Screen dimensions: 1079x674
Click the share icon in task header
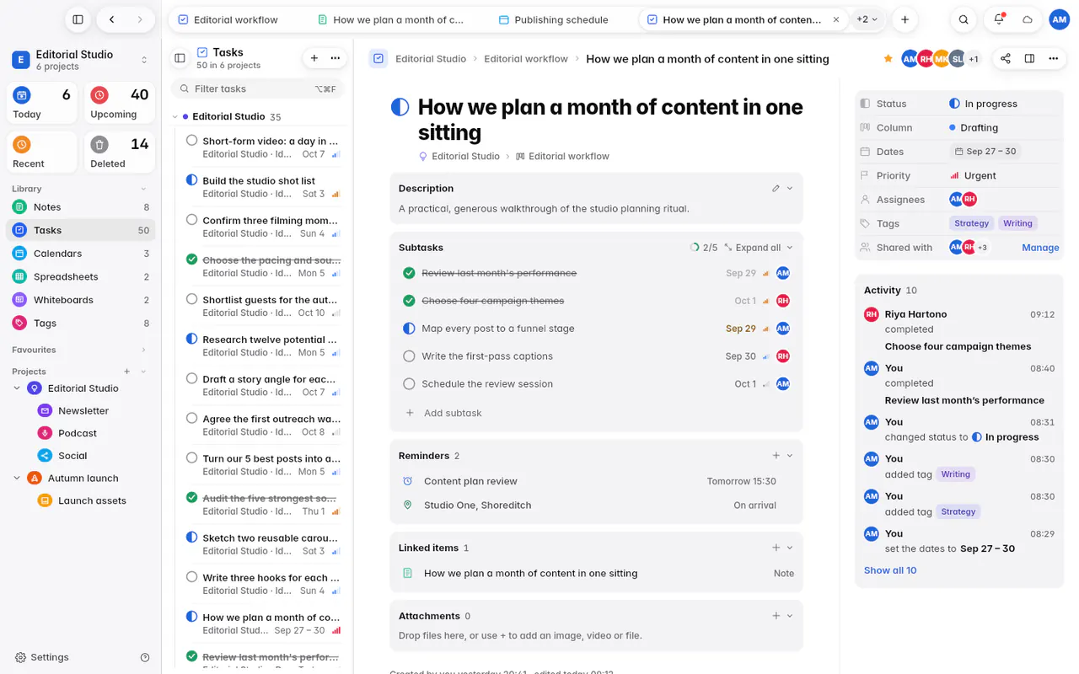coord(1005,59)
